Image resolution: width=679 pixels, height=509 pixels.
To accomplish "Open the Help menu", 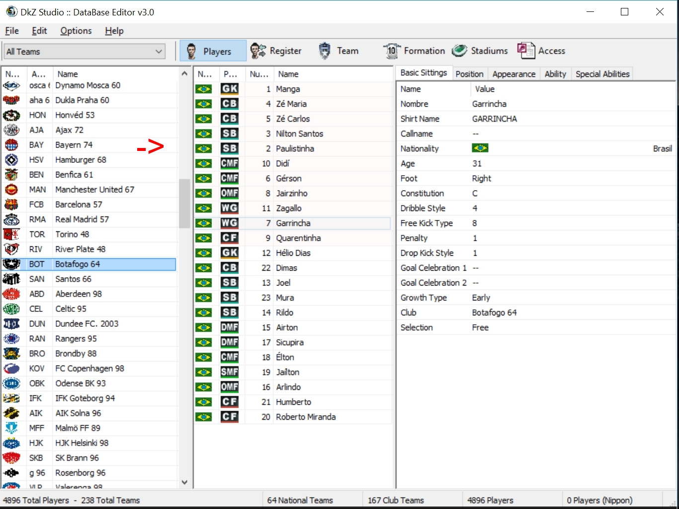I will (114, 31).
